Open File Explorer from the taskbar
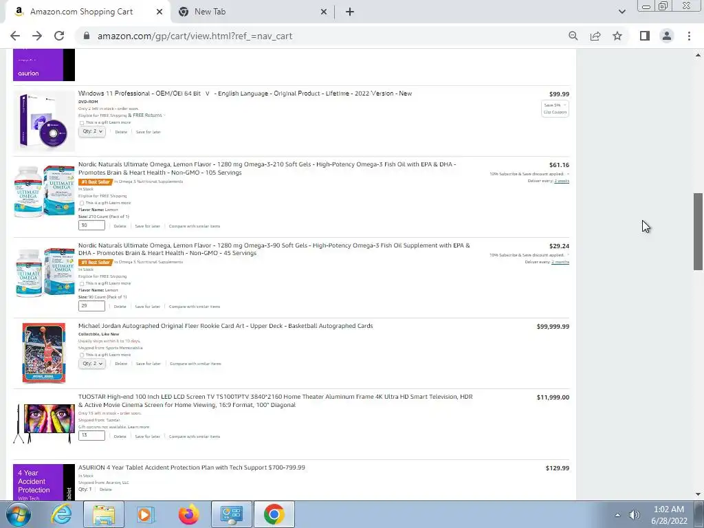This screenshot has height=528, width=704. [x=104, y=514]
